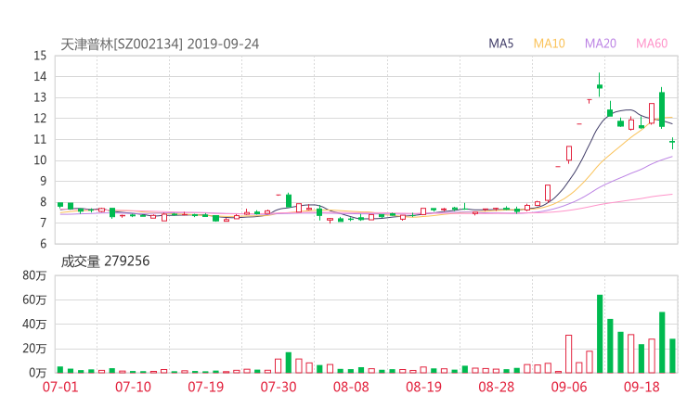Click the MA10 legend label

click(549, 44)
